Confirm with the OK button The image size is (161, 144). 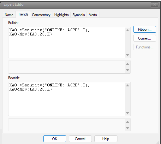[55, 139]
